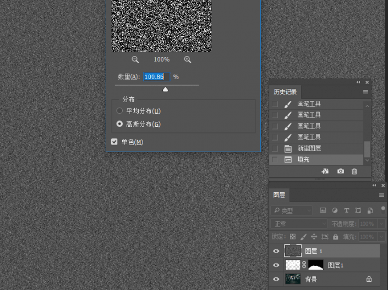Select the second 画笔工具 history state
Image resolution: width=388 pixels, height=290 pixels.
[x=316, y=115]
